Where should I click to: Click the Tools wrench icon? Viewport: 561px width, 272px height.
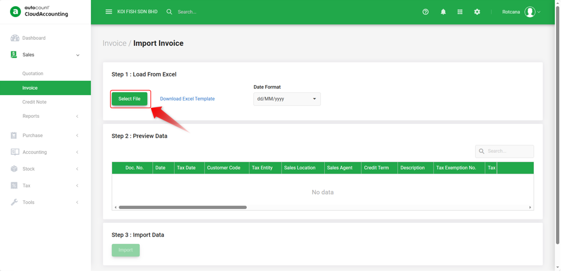pyautogui.click(x=14, y=202)
